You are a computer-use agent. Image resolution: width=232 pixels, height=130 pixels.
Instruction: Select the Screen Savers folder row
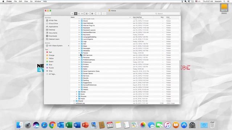125,74
